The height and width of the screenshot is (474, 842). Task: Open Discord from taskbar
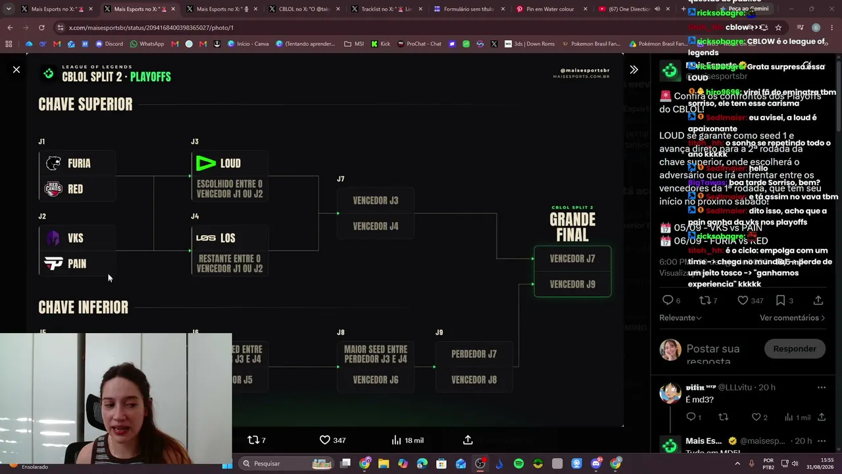(596, 463)
